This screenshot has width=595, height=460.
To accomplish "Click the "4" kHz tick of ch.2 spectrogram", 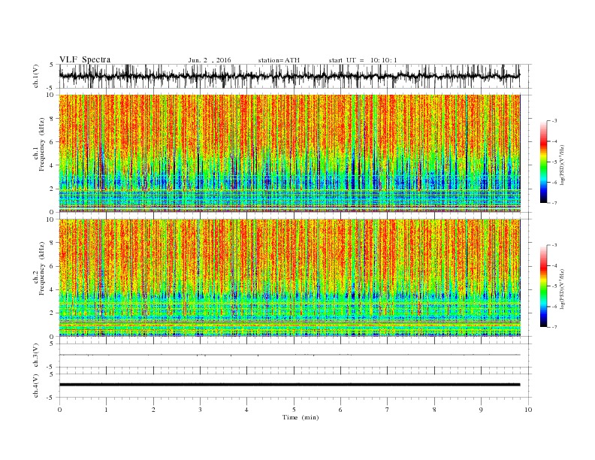I will pyautogui.click(x=52, y=290).
